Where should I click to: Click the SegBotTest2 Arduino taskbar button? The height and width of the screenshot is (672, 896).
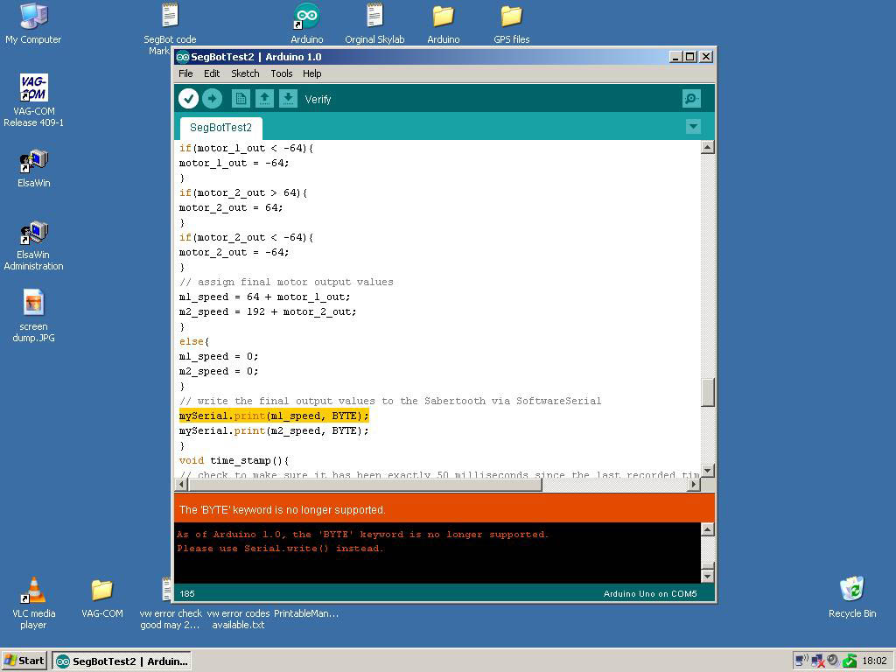pyautogui.click(x=122, y=661)
